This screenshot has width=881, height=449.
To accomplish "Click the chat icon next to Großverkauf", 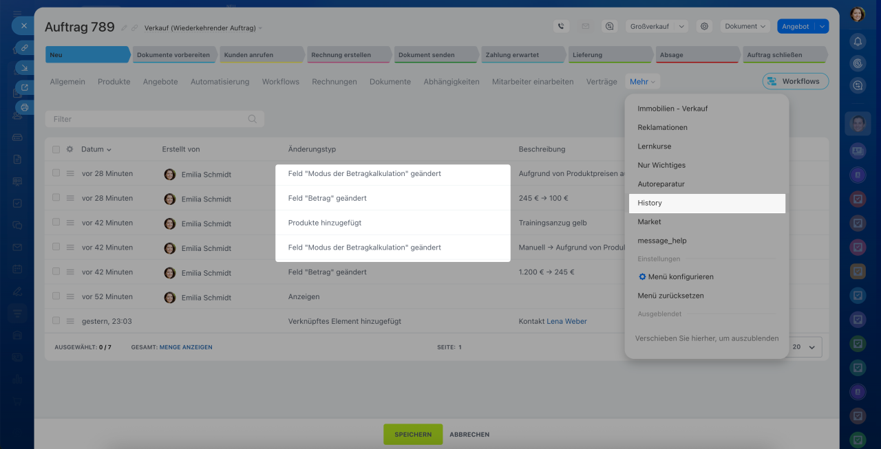I will tap(609, 26).
